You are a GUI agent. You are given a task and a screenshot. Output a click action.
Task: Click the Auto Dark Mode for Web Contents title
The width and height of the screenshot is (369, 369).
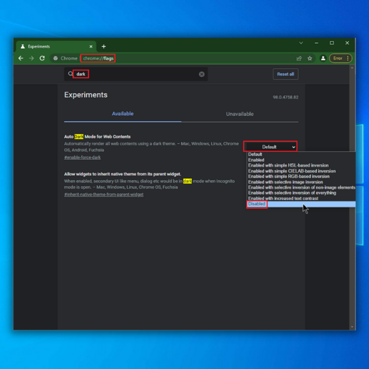pos(97,137)
